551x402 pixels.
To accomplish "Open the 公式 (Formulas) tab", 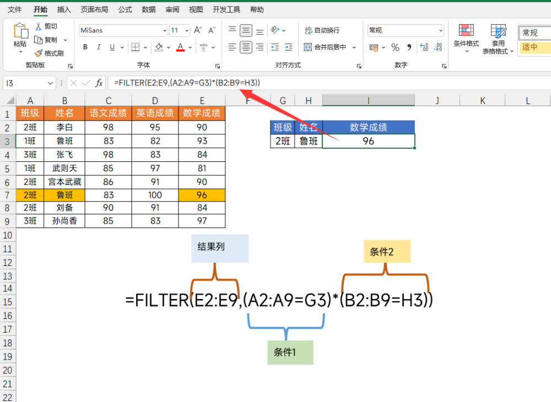I will [125, 9].
